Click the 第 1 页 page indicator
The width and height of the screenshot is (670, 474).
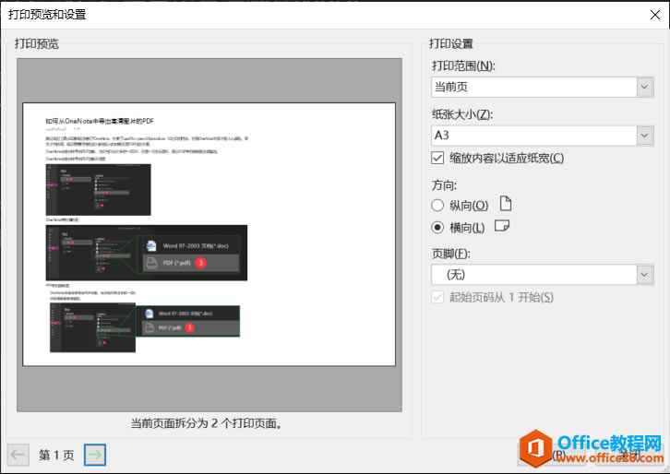pos(56,456)
